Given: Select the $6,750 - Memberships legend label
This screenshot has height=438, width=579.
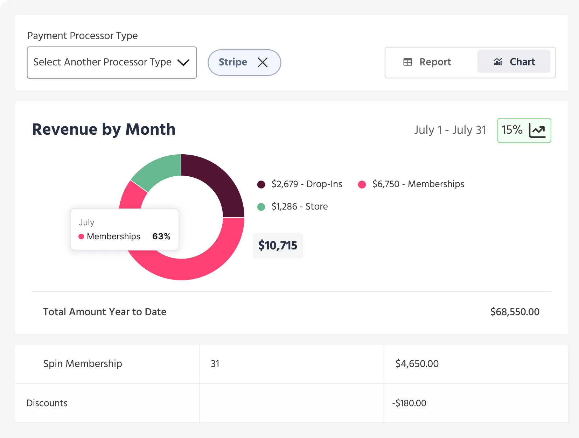Looking at the screenshot, I should (418, 184).
